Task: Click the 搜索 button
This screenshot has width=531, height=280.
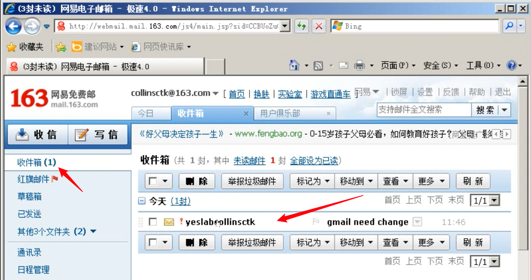Action: (485, 110)
